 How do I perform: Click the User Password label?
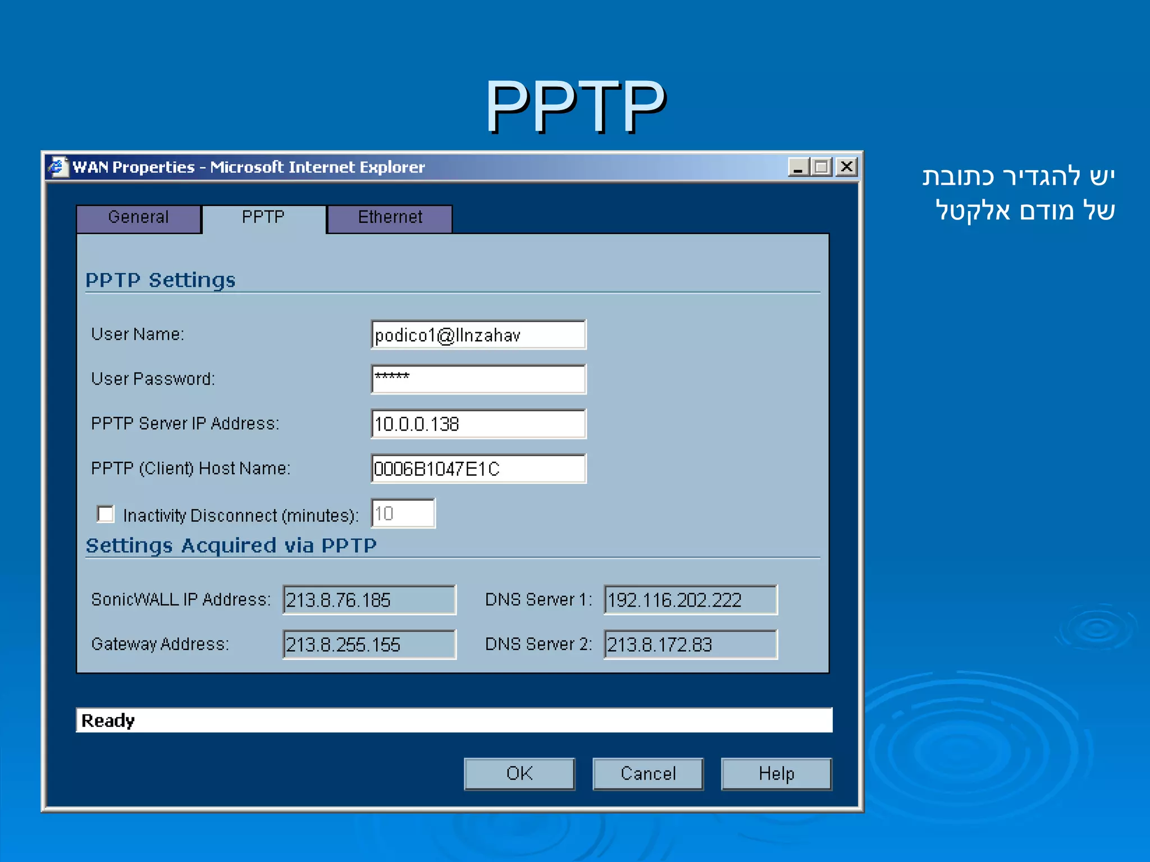(x=153, y=379)
